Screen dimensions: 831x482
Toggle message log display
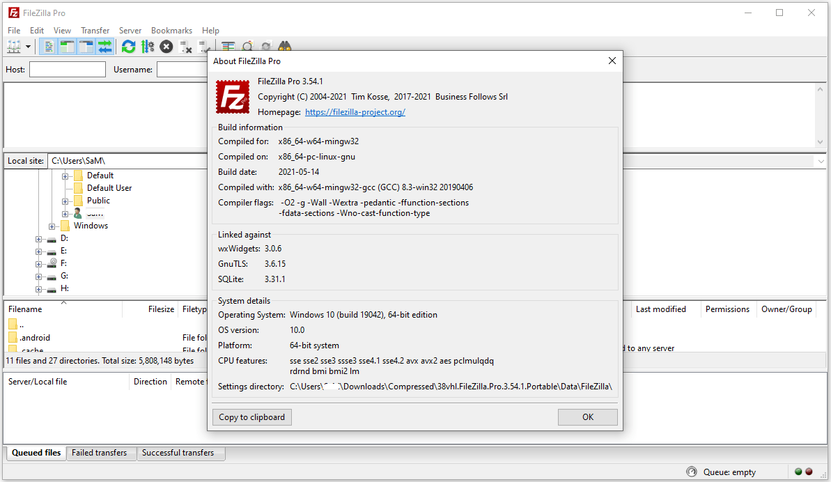click(49, 47)
